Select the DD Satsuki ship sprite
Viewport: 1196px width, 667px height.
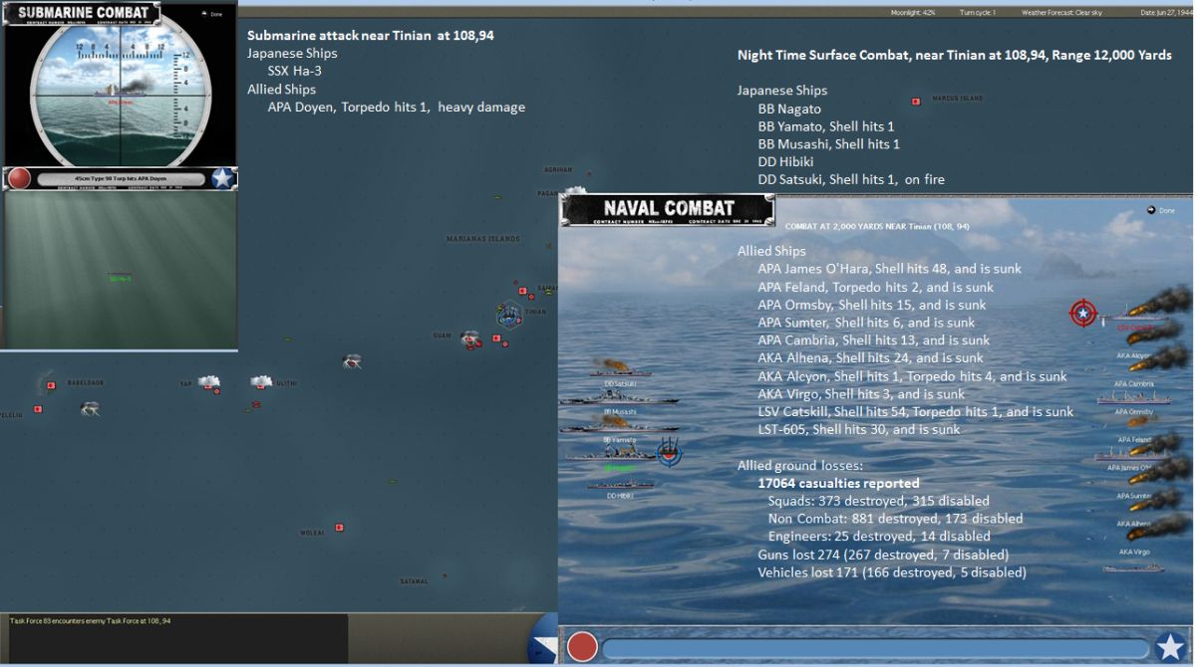[x=620, y=370]
